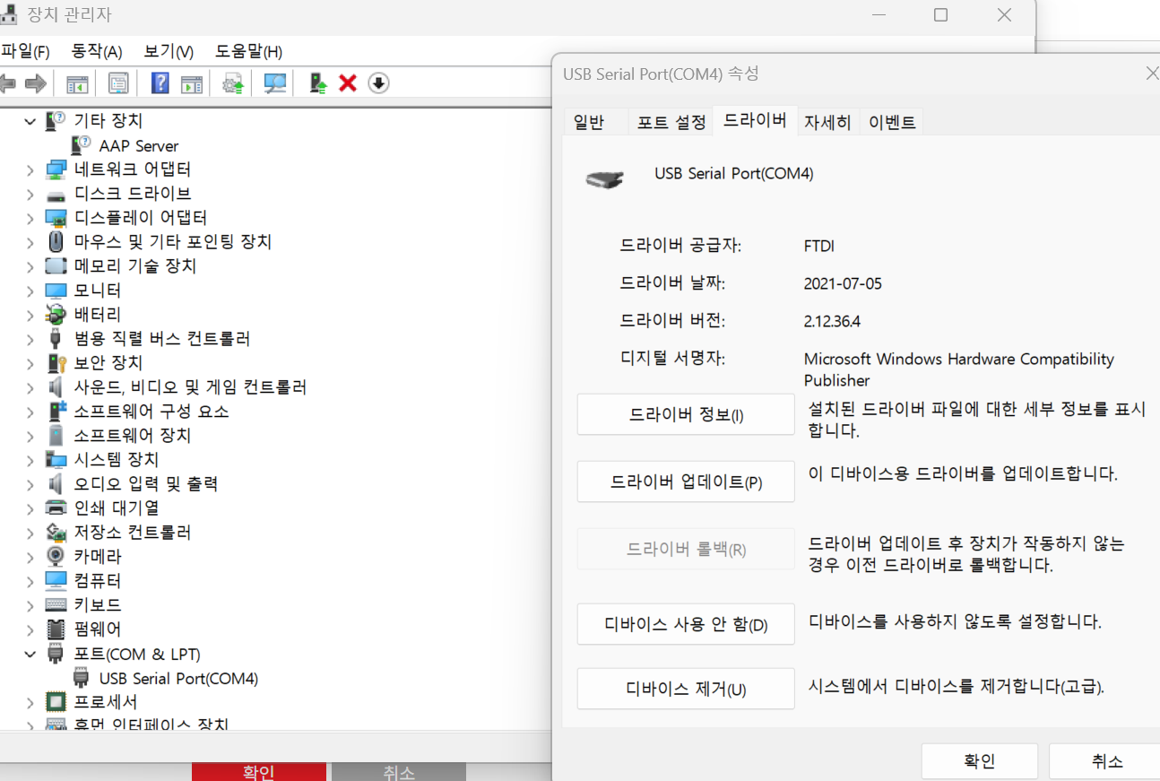The width and height of the screenshot is (1160, 781).
Task: Expand the 디스플레이 어댑터 category
Action: 30,218
